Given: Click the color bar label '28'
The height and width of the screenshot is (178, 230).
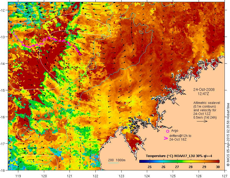Looking at the screenshot, I should click(x=191, y=167).
